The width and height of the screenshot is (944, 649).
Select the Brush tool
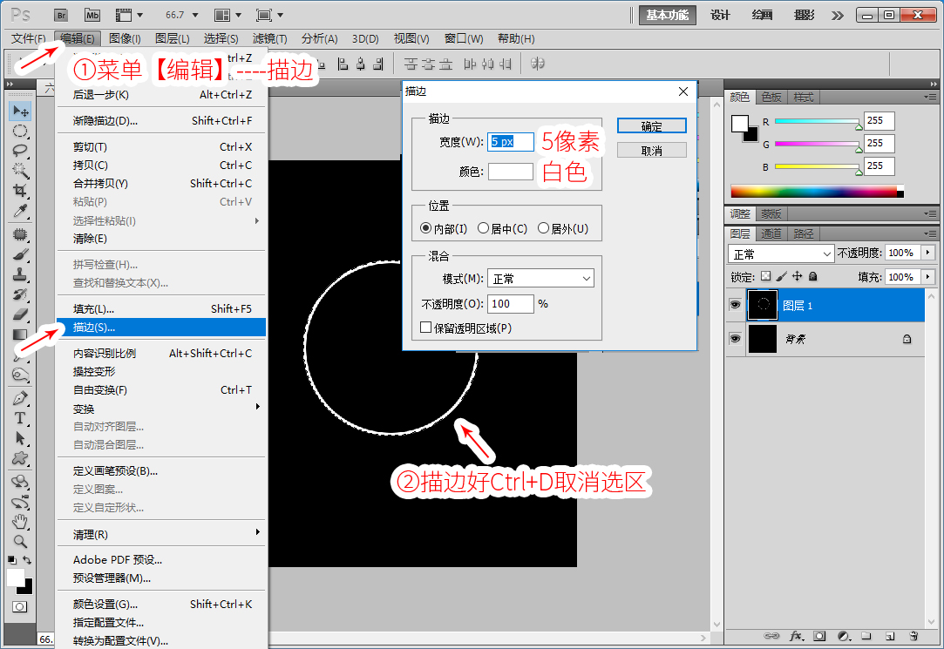[x=20, y=255]
